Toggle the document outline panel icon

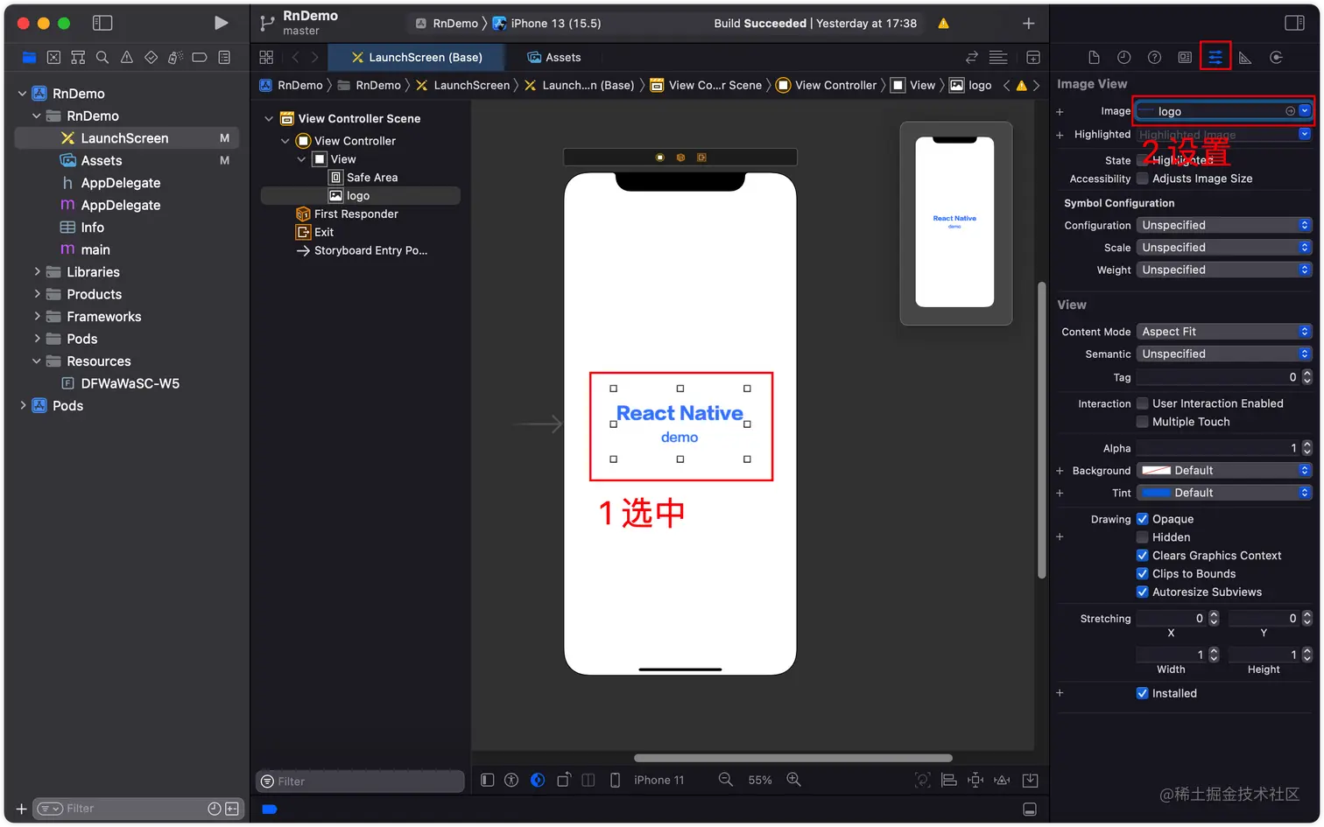click(488, 780)
